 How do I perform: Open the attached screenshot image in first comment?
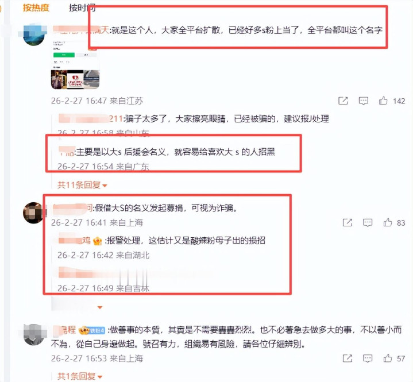point(75,65)
